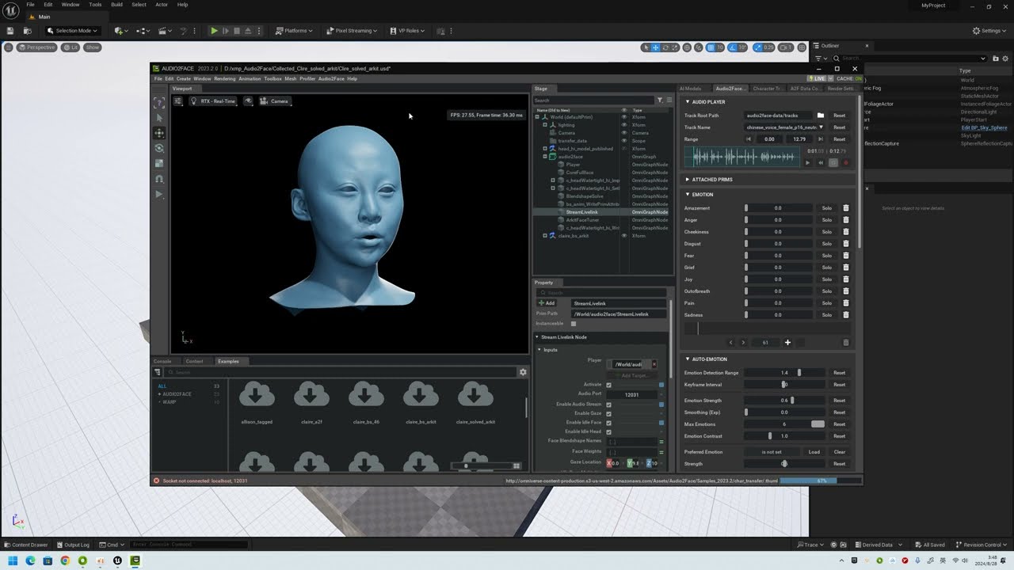Click the Stage filter funnel icon
Viewport: 1014px width, 570px height.
[660, 101]
